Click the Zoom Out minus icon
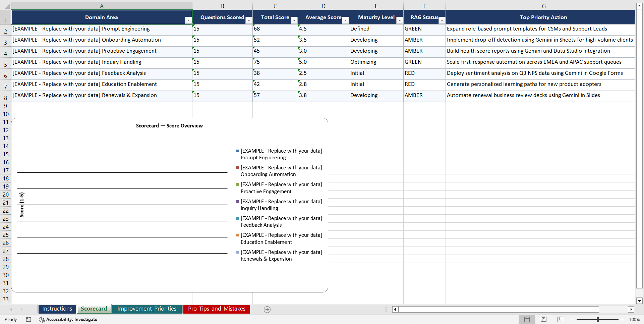Viewport: 644px width, 324px height. (x=573, y=319)
